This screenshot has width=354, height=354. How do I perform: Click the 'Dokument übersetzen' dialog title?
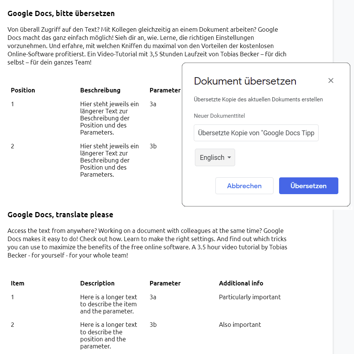click(245, 81)
